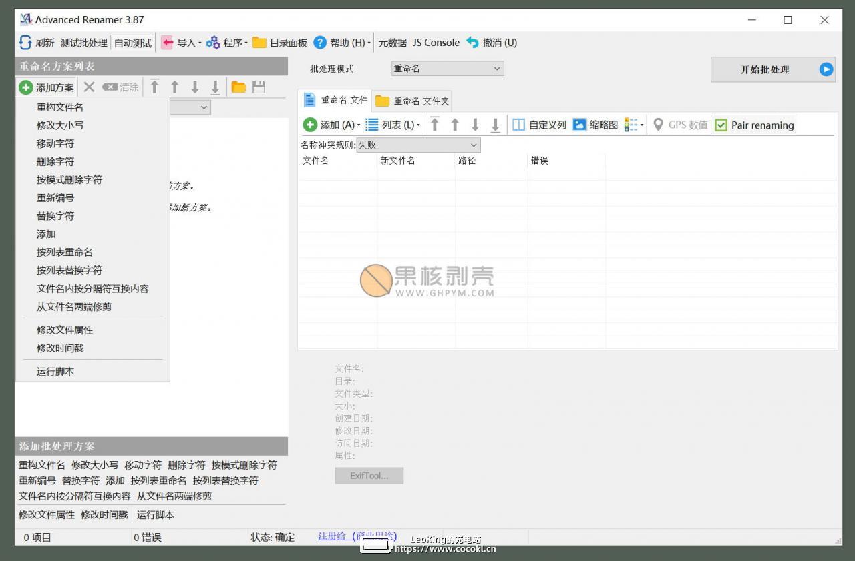
Task: Save method list with floppy disk icon
Action: pos(259,87)
